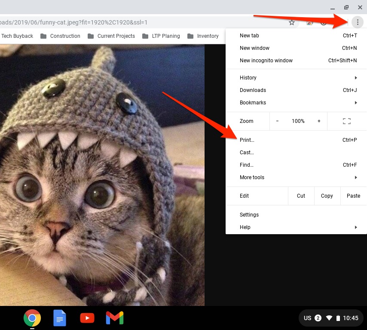Image resolution: width=367 pixels, height=330 pixels.
Task: Expand the More tools submenu
Action: (296, 177)
